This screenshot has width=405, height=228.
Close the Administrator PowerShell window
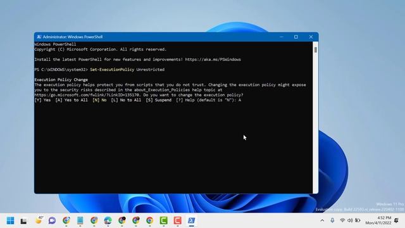coord(311,37)
